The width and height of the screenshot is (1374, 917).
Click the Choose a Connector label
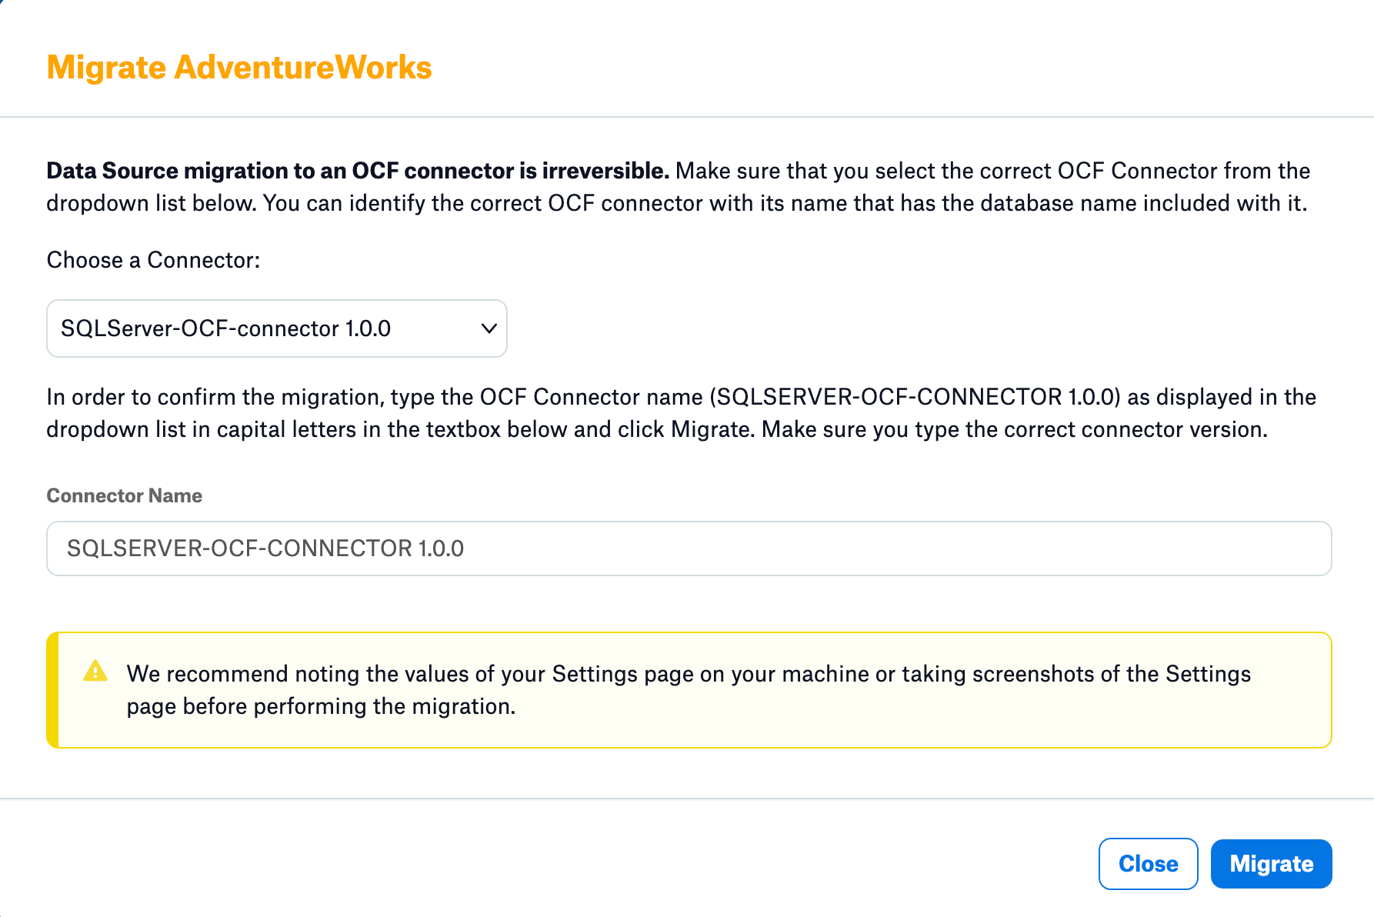[x=153, y=260]
